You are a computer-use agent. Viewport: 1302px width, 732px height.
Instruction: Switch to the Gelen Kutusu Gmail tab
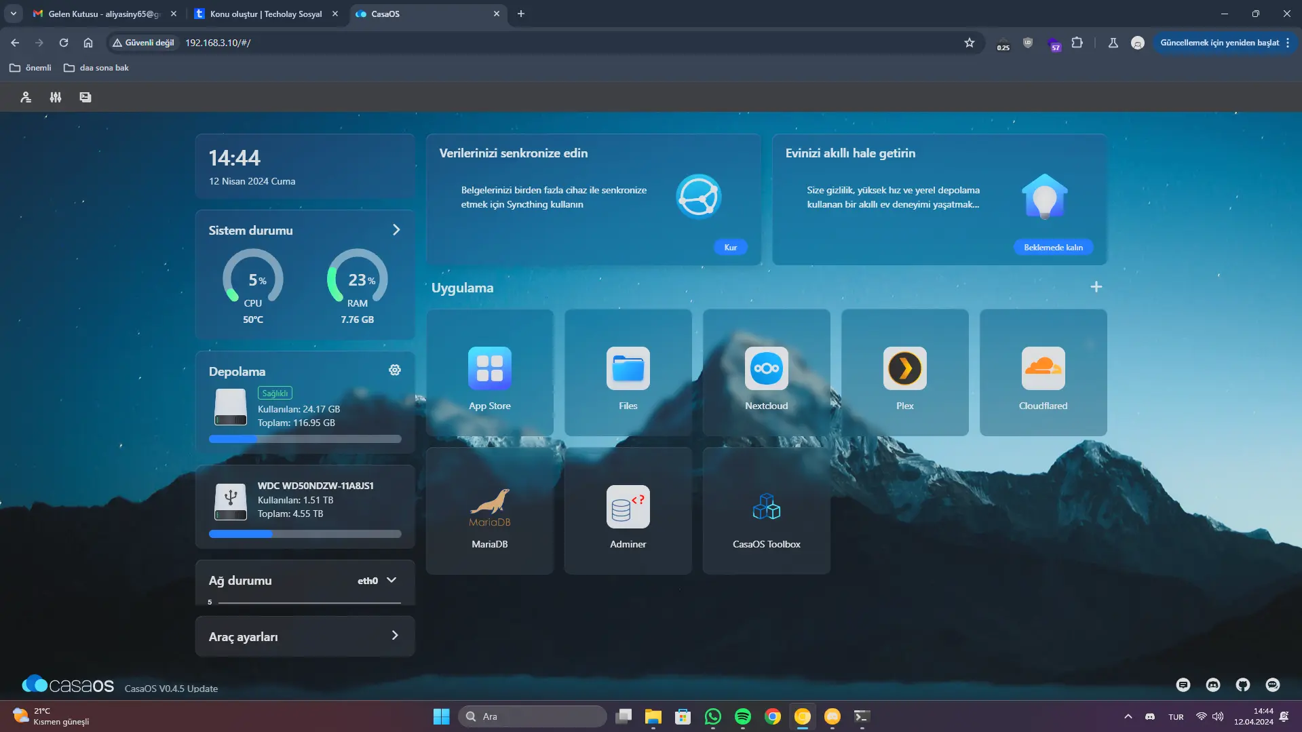click(x=105, y=14)
